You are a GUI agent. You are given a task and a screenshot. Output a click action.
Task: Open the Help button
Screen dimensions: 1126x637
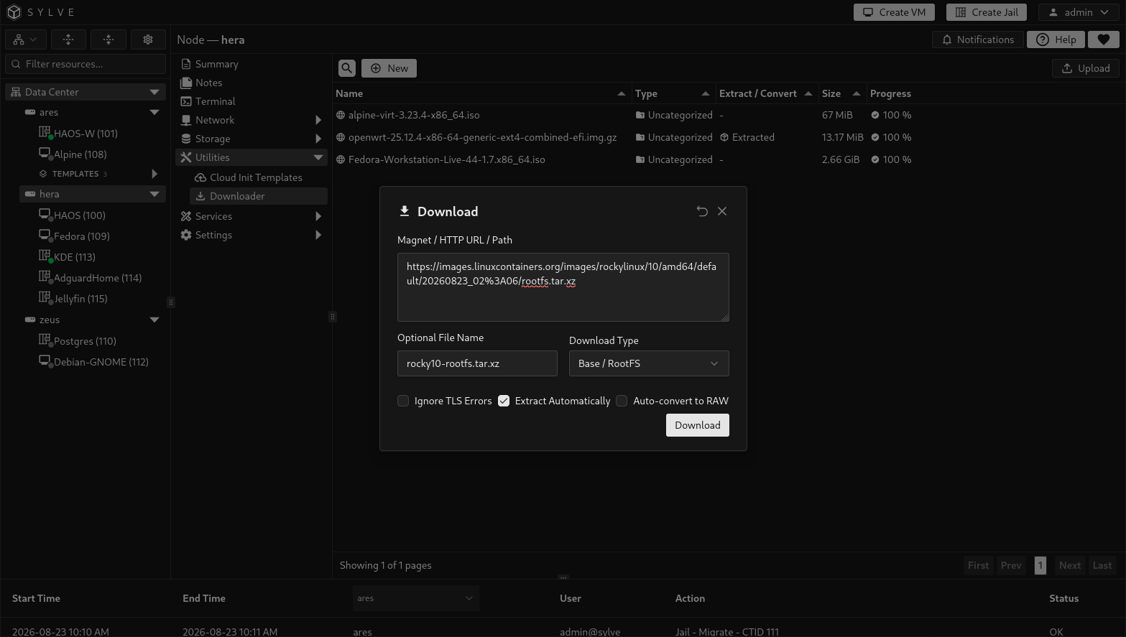click(x=1056, y=39)
